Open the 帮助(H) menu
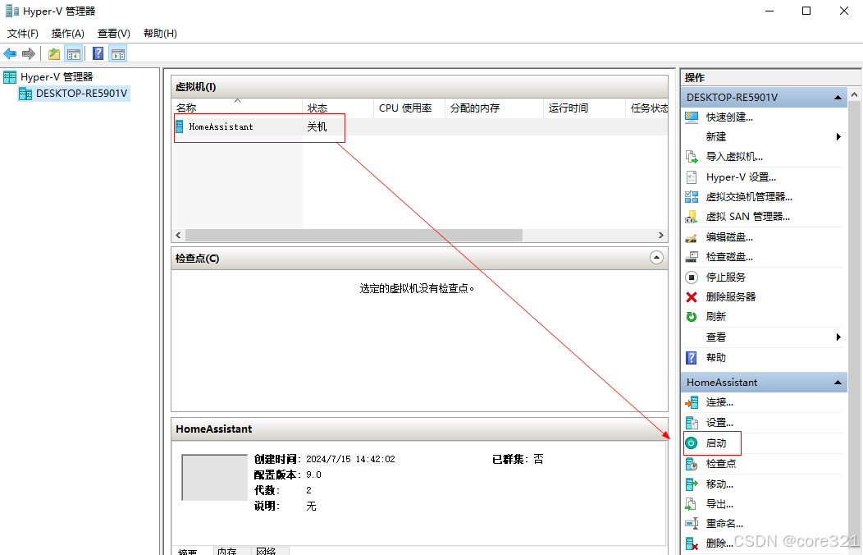Viewport: 863px width, 555px height. 160,33
